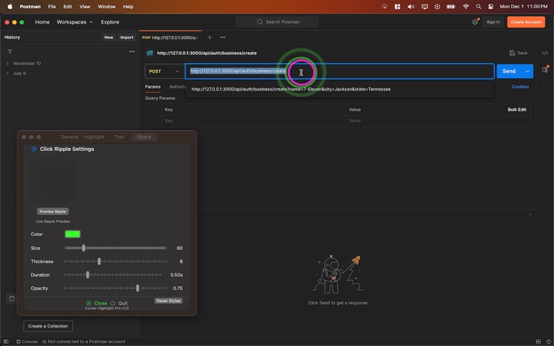Click Reset Styles button
554x346 pixels.
tap(168, 301)
